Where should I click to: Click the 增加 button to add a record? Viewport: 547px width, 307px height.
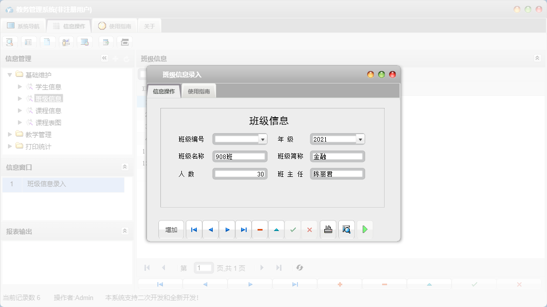tap(171, 229)
